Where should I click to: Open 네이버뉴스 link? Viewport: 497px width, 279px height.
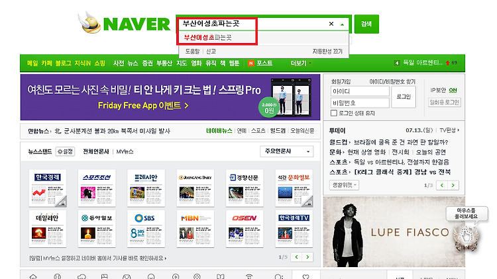[x=219, y=131]
